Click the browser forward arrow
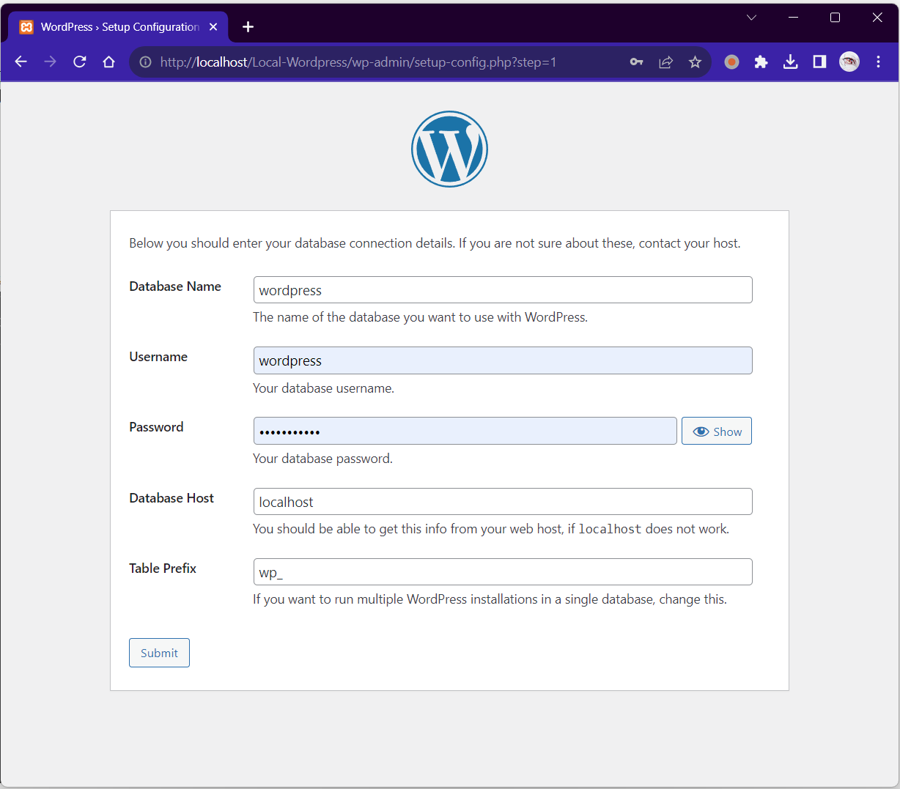The image size is (900, 789). tap(50, 62)
